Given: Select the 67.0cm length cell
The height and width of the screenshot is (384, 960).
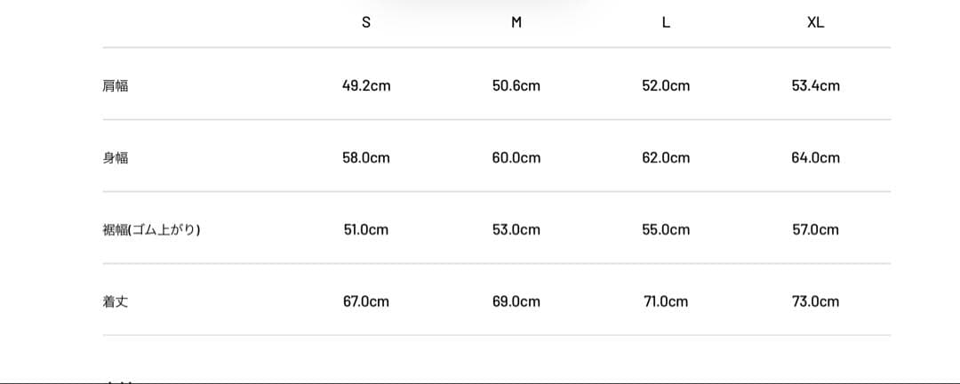Looking at the screenshot, I should [366, 302].
